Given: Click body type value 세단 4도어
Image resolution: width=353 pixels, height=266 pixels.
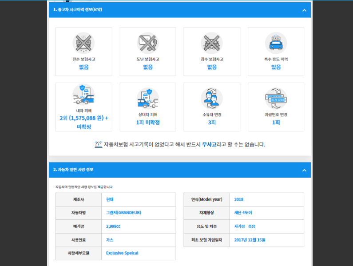Looking at the screenshot, I should click(x=243, y=213).
